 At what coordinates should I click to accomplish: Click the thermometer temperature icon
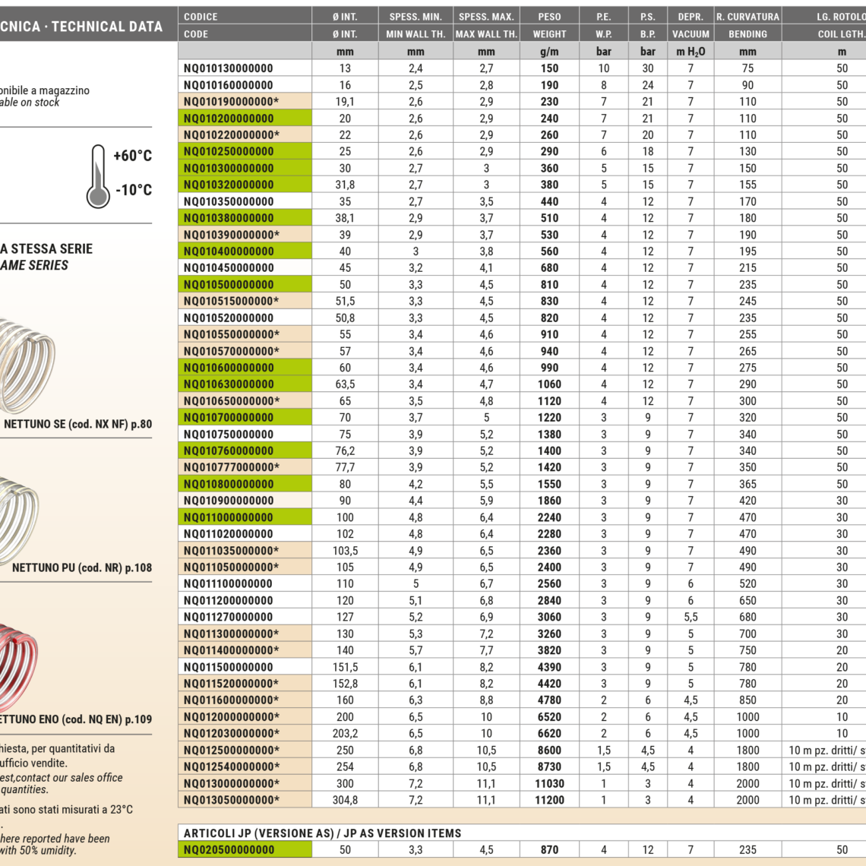click(98, 175)
